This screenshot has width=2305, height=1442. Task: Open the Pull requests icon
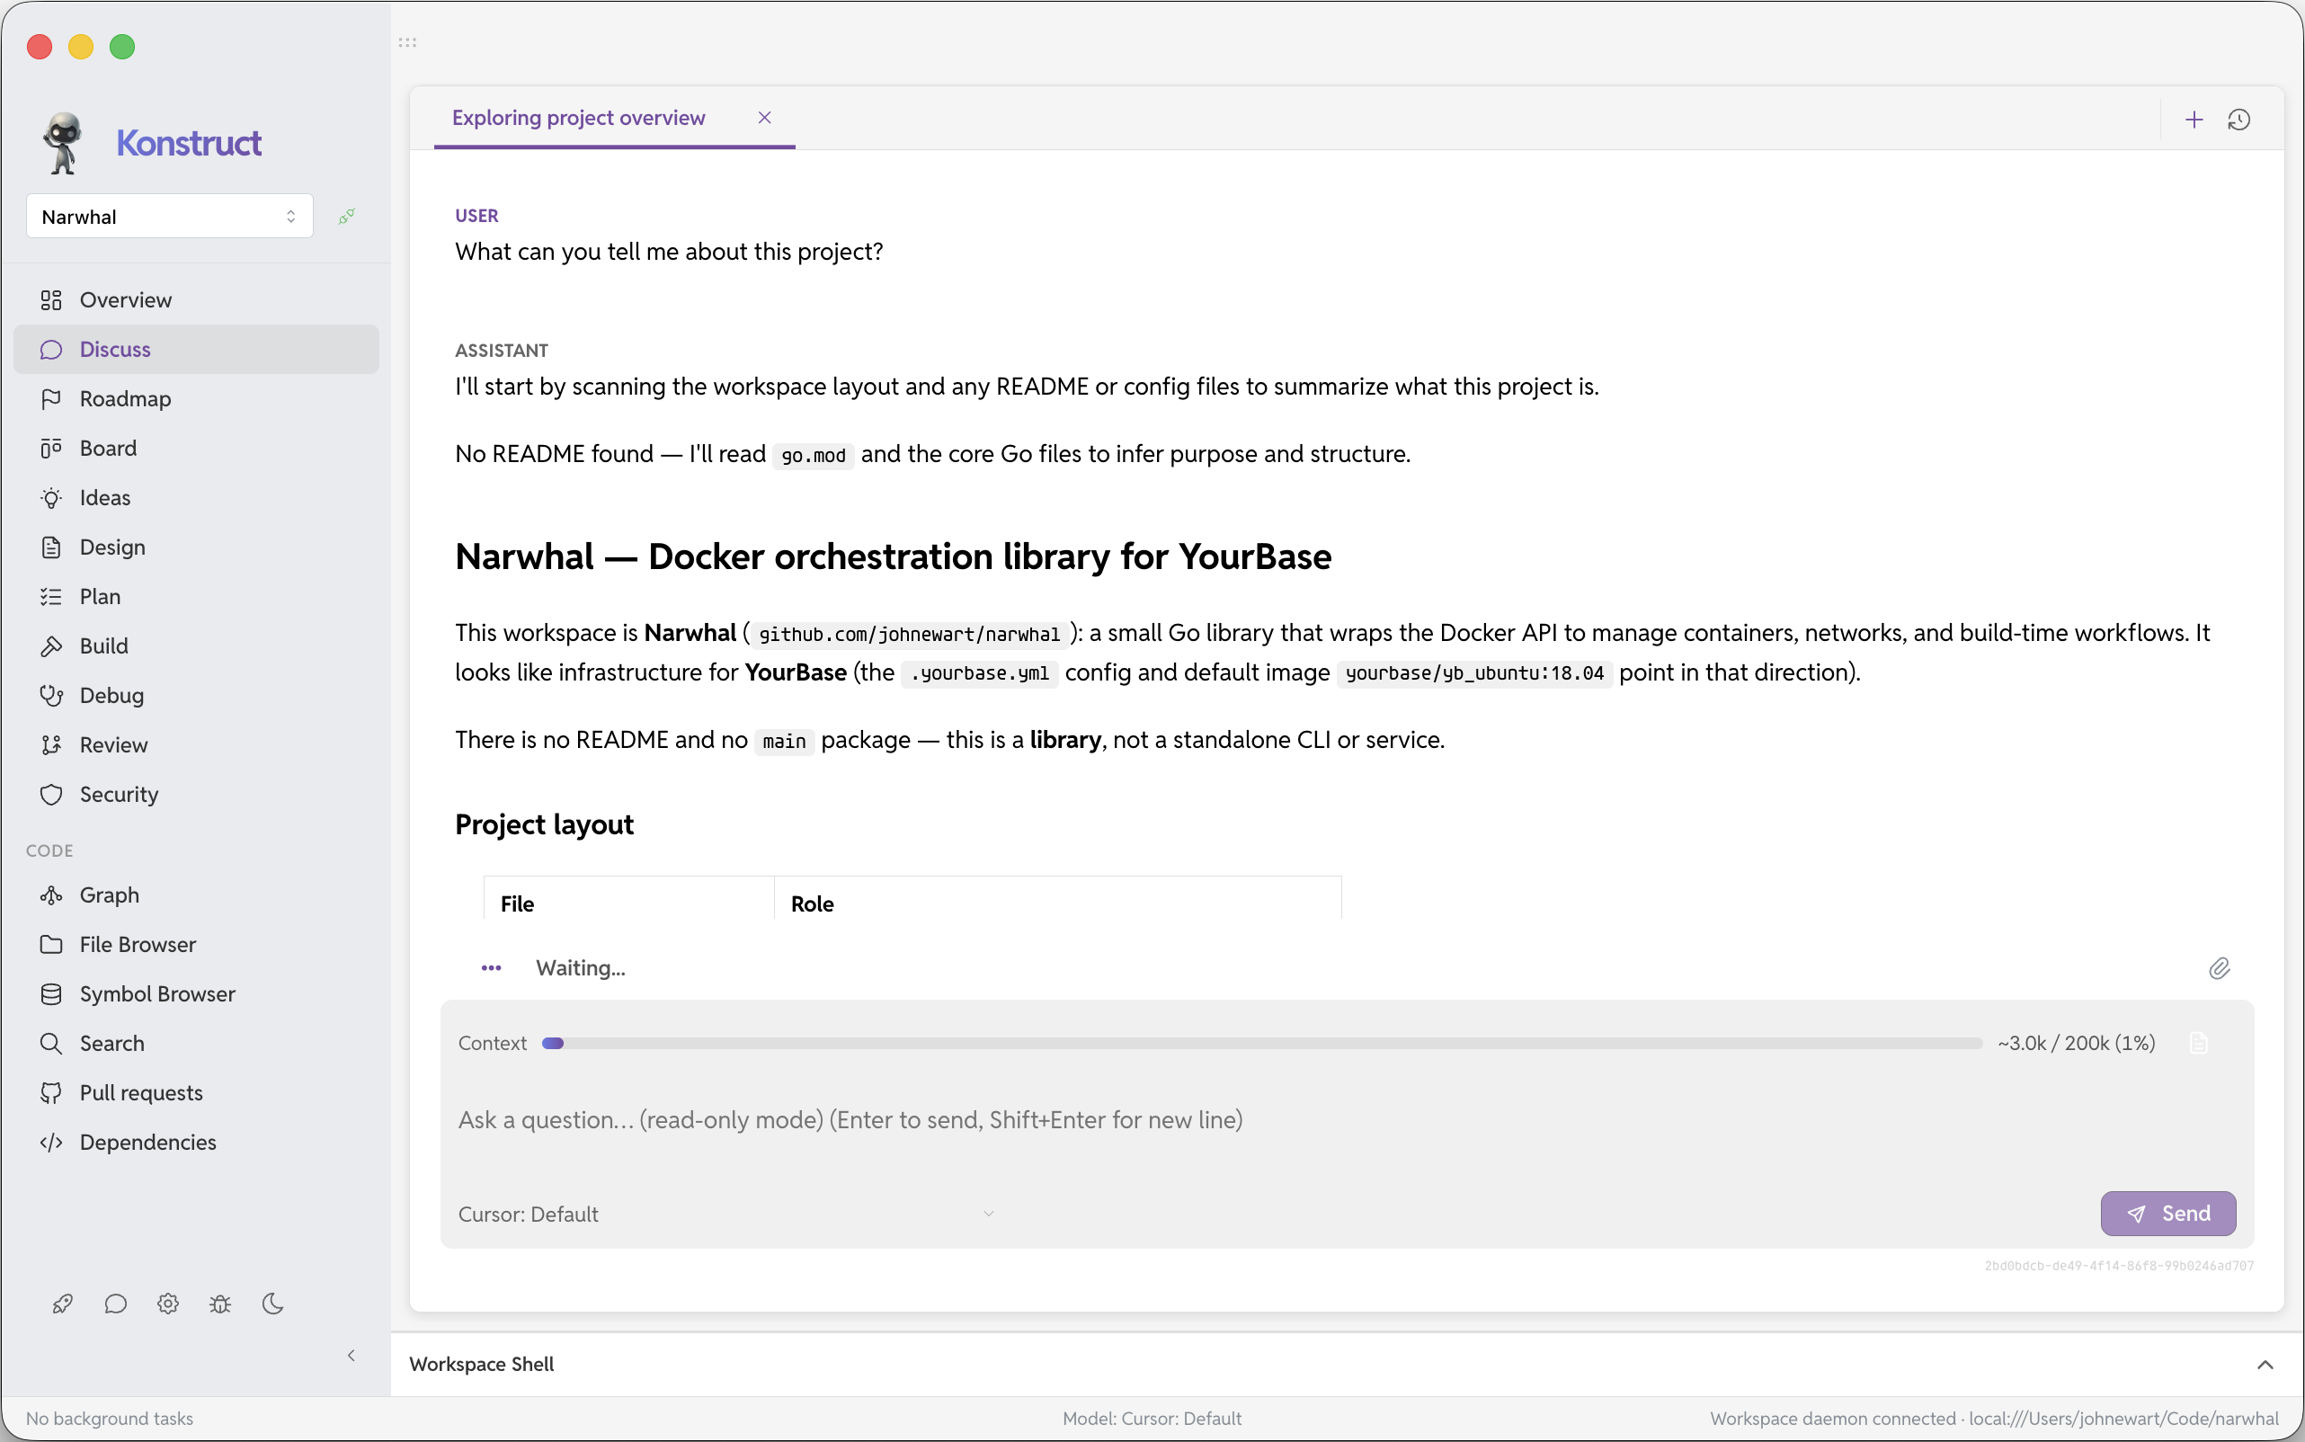pos(50,1093)
